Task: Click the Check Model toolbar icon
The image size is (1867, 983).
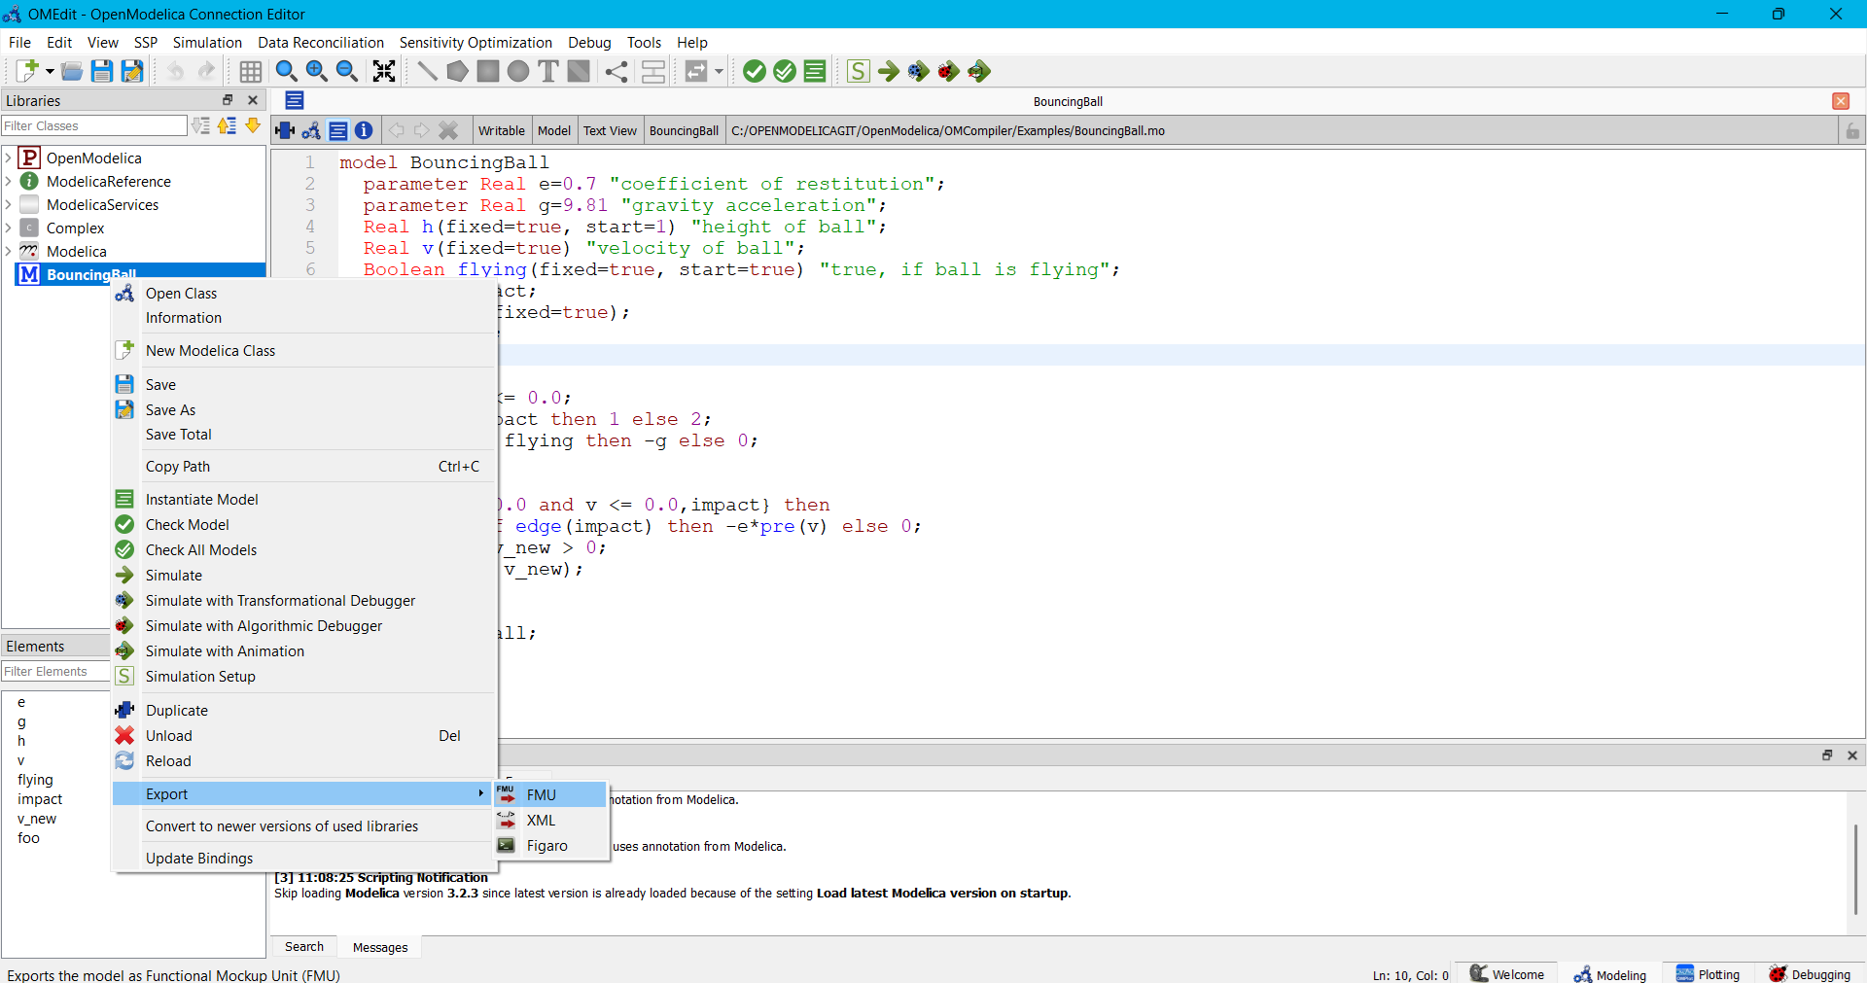Action: click(754, 71)
